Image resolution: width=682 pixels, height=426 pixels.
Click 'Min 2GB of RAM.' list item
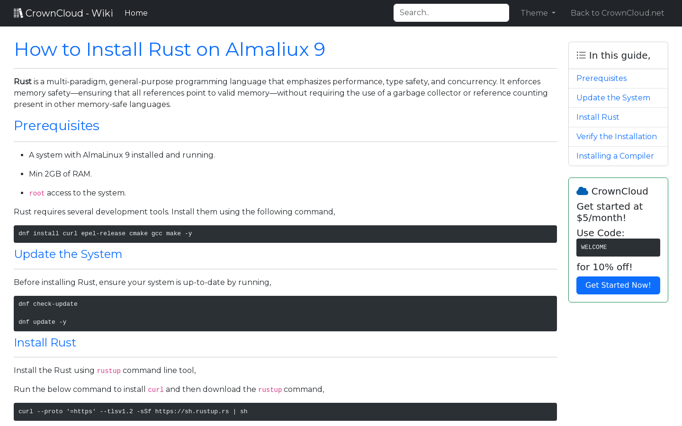60,174
